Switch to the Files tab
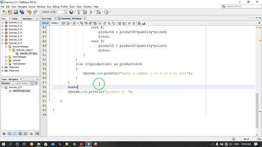 pos(15,19)
